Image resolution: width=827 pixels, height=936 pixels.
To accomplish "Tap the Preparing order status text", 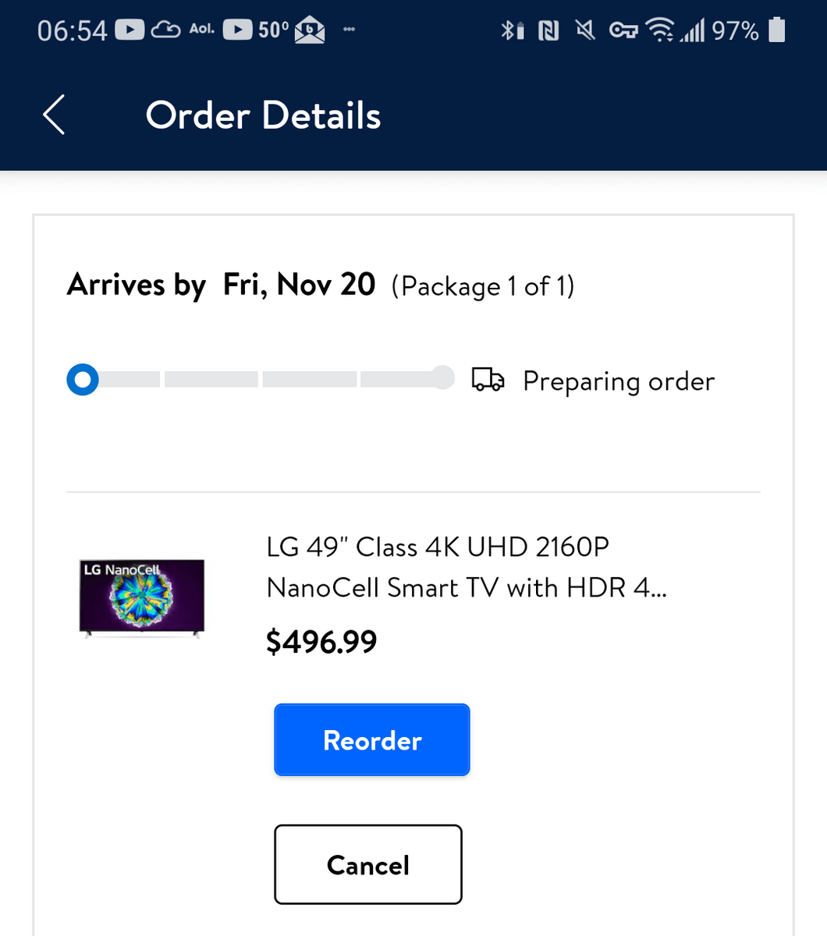I will coord(618,381).
